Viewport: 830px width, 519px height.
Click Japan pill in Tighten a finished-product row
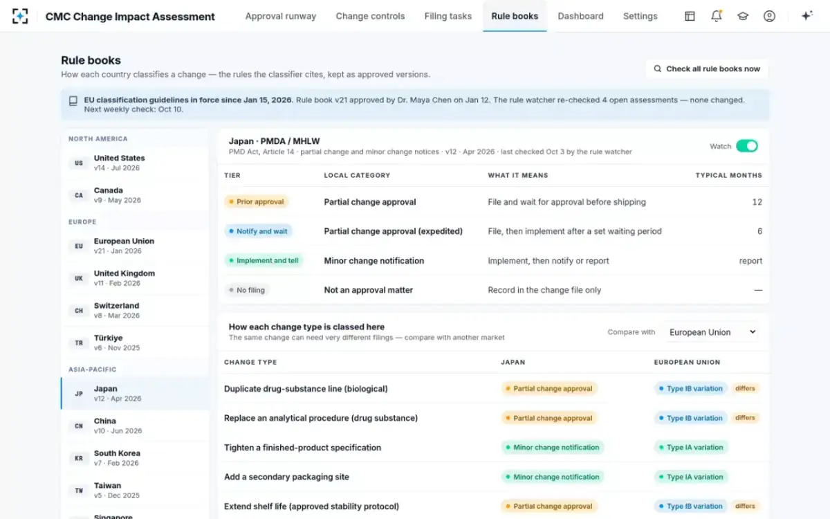(x=553, y=448)
